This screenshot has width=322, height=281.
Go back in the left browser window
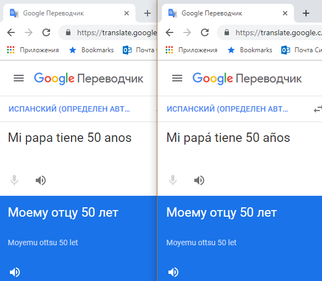point(11,32)
